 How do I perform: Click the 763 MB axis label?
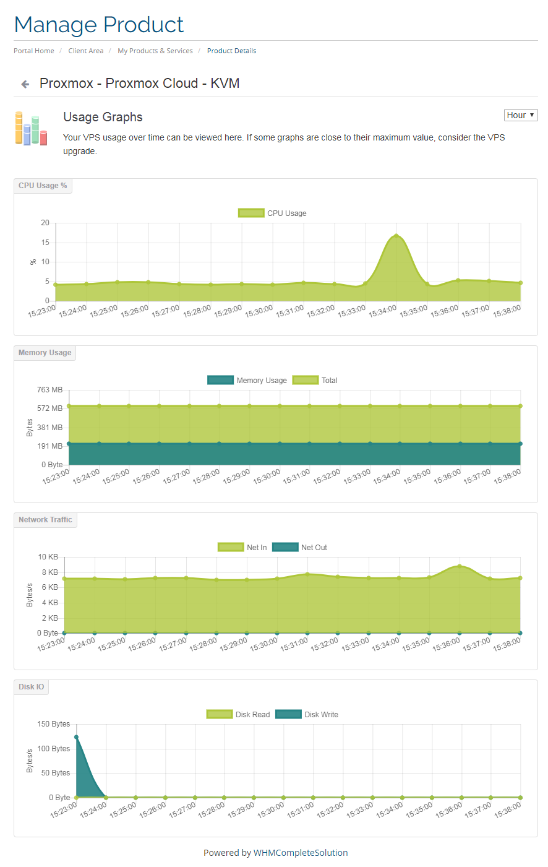point(49,390)
